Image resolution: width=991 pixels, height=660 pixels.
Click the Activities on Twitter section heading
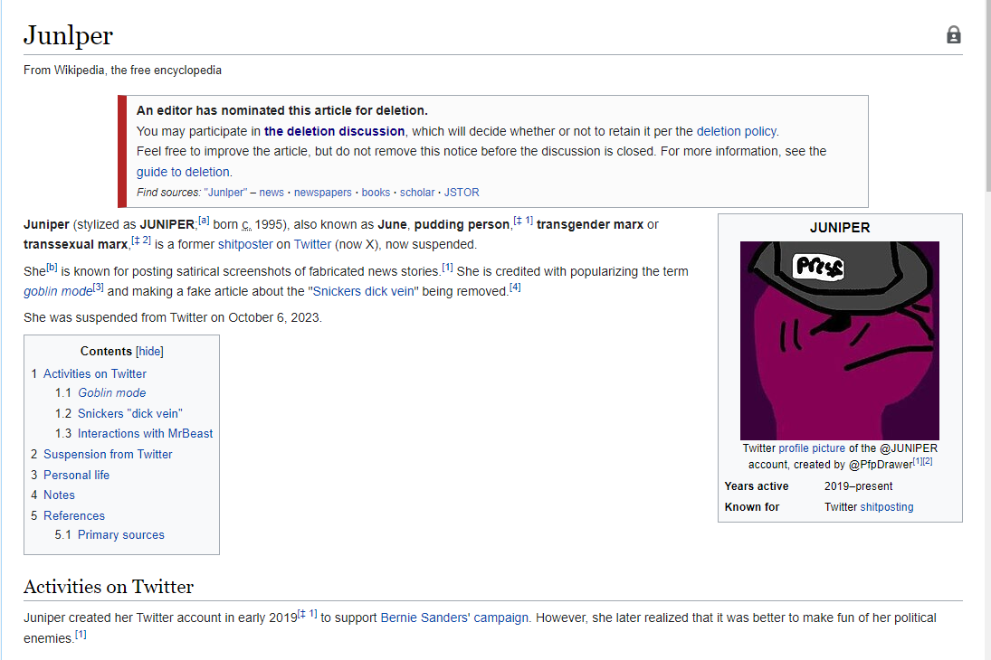(109, 587)
